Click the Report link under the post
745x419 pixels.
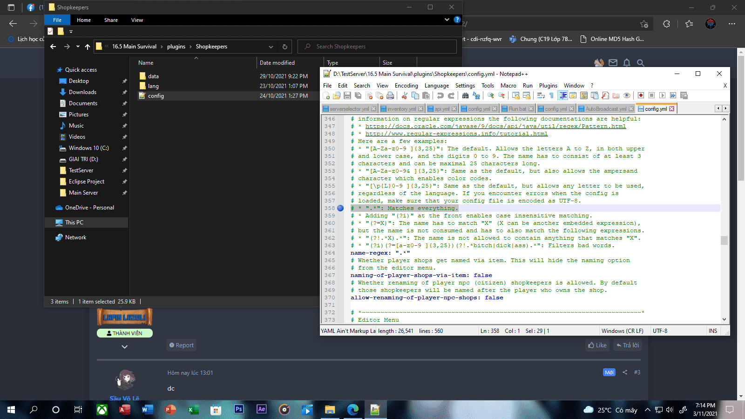[x=182, y=345]
